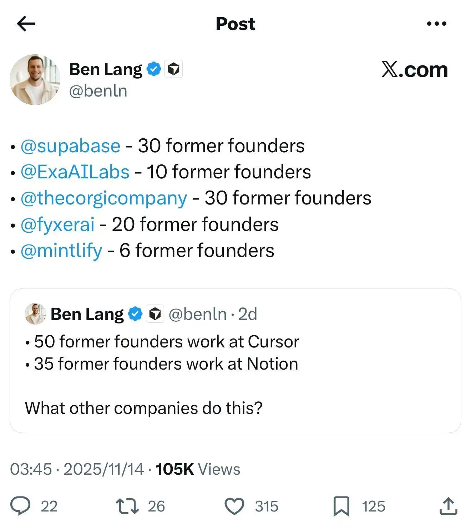Click the blue verified badge beside Ben Lang
The image size is (471, 529).
pyautogui.click(x=154, y=69)
